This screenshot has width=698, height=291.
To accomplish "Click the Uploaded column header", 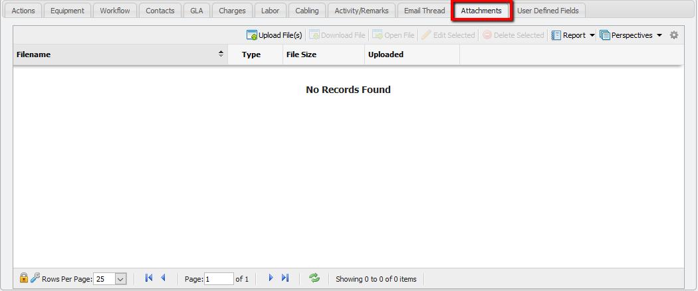I will tap(411, 54).
